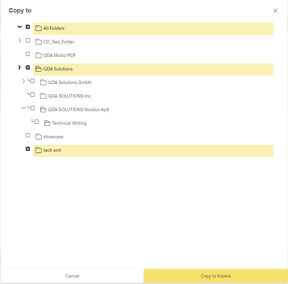
Task: Click the QDA Modul PDF folder icon
Action: coord(38,56)
